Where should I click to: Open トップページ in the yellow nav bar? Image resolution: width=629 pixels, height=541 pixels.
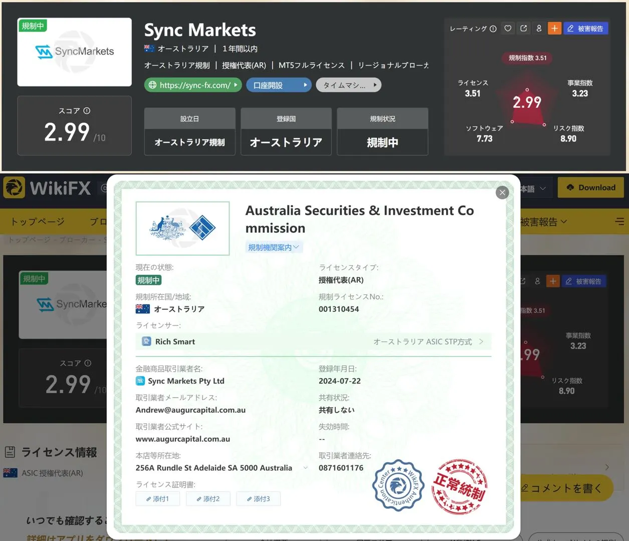(38, 222)
